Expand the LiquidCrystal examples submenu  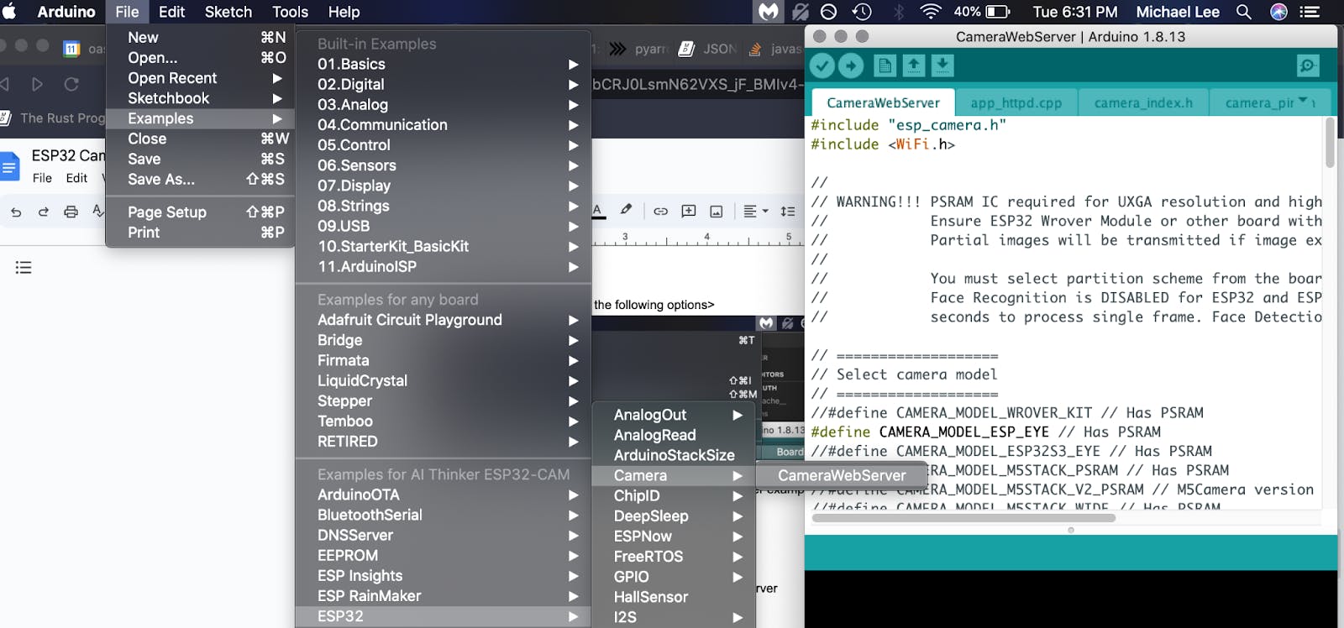444,380
